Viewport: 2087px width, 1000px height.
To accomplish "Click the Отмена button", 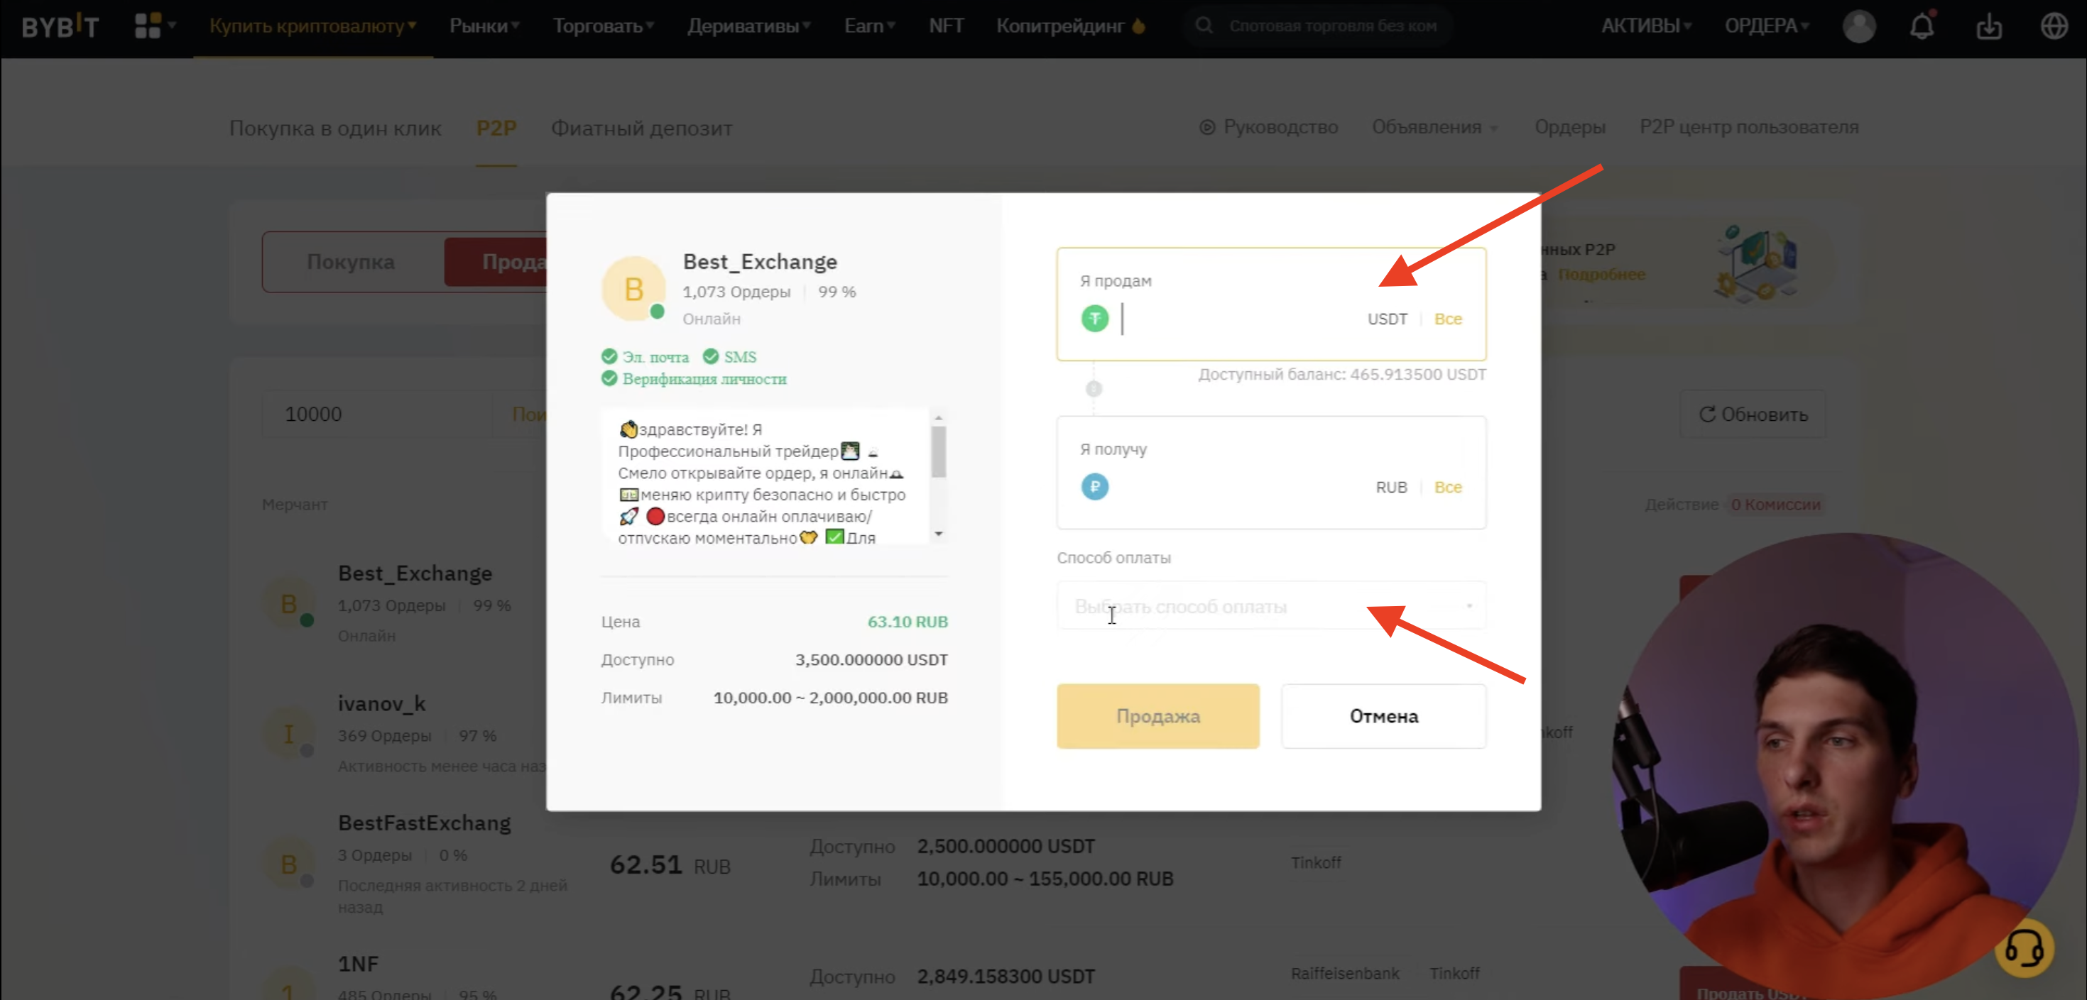I will click(x=1384, y=716).
